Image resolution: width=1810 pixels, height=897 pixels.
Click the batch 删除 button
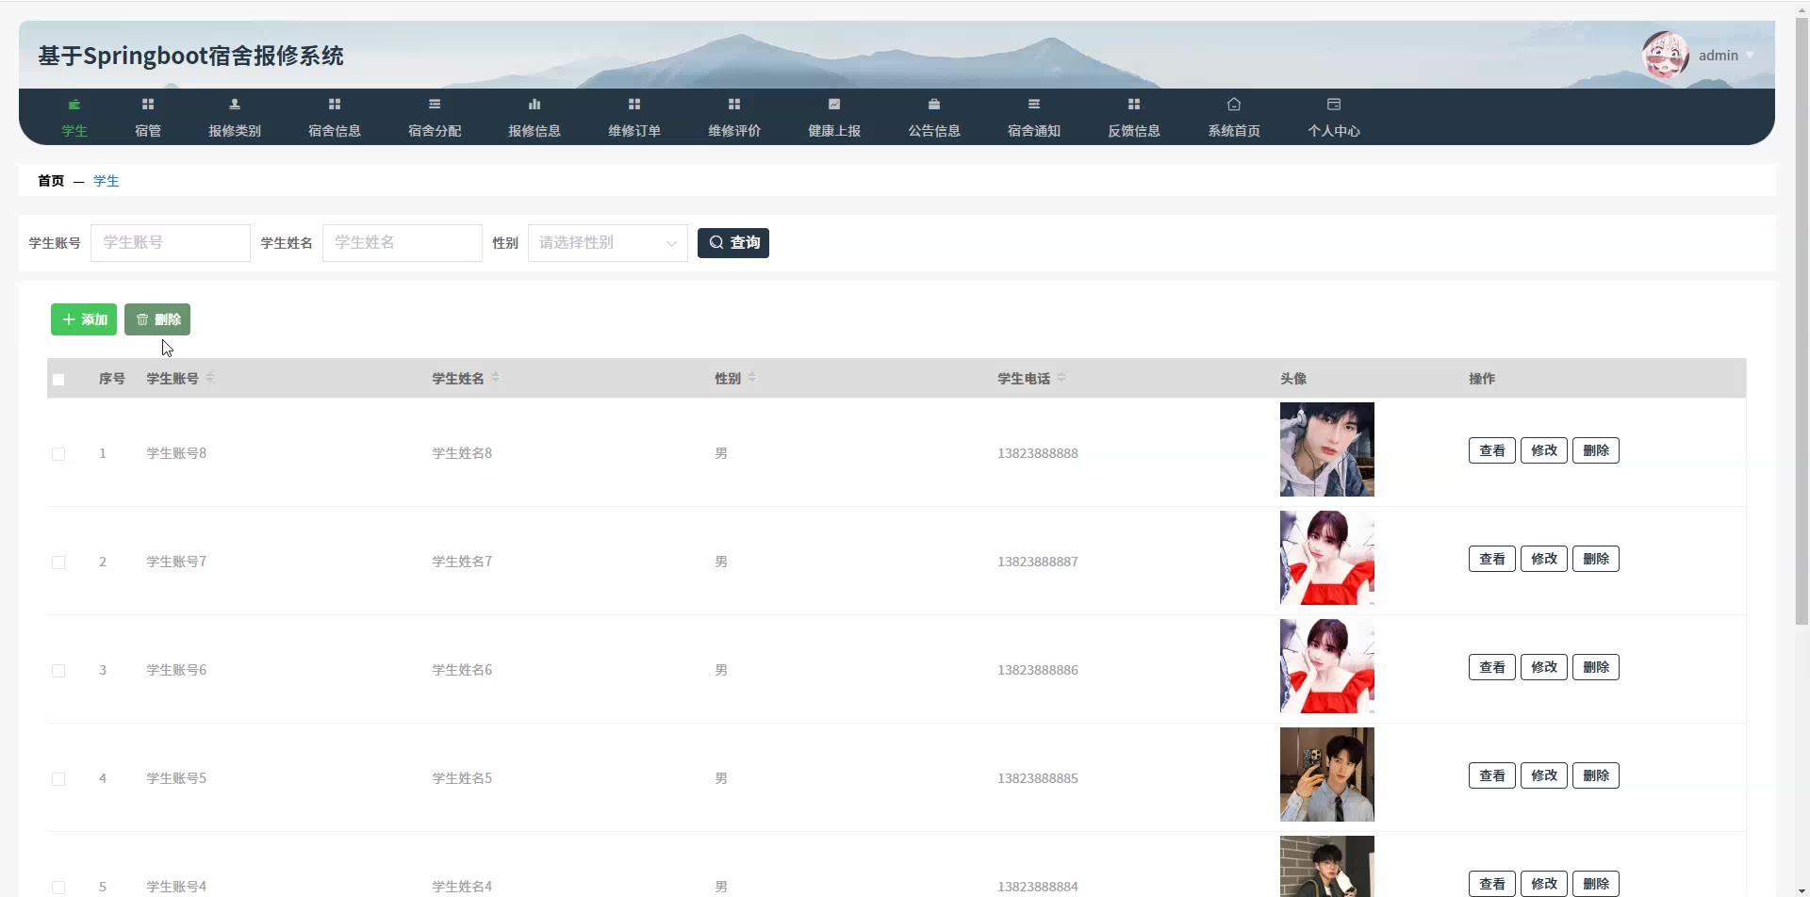click(157, 319)
